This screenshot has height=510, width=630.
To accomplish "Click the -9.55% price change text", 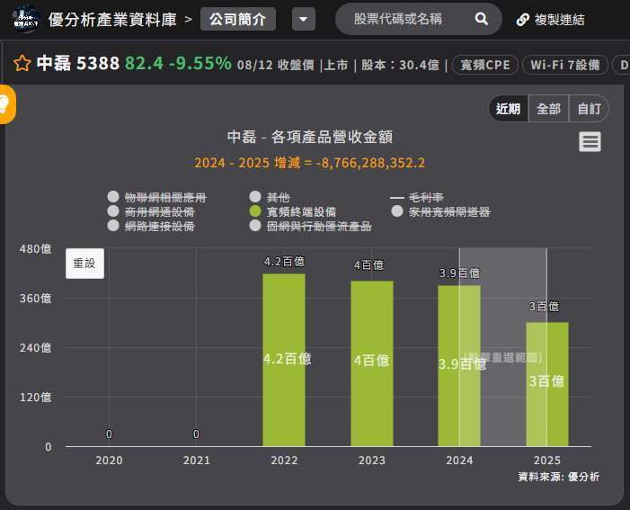I will [x=200, y=63].
